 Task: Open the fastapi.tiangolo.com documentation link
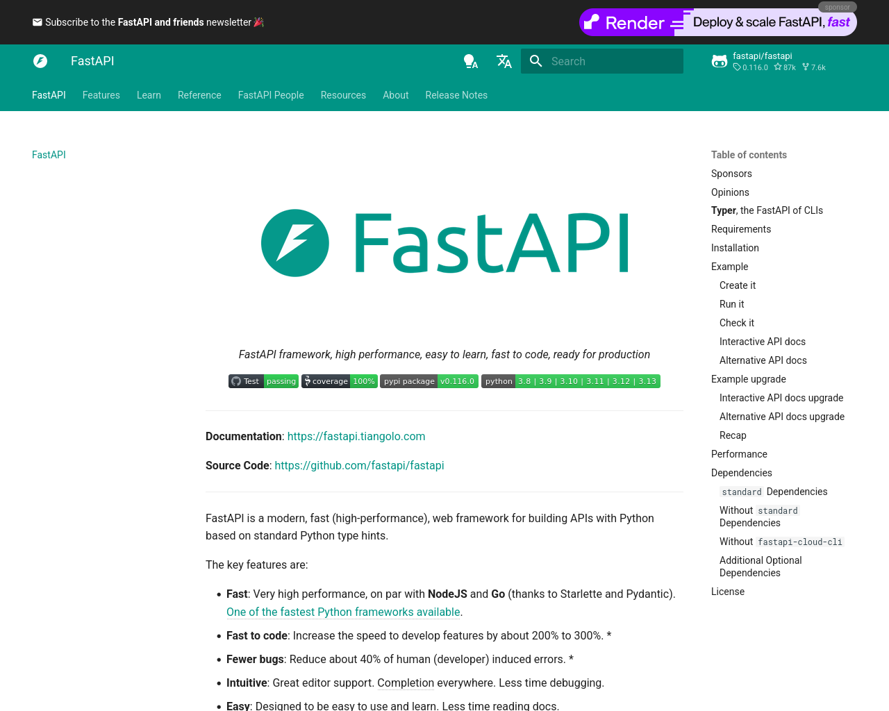pos(356,436)
